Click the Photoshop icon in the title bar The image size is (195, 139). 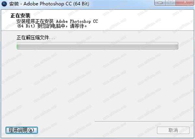tap(4, 4)
